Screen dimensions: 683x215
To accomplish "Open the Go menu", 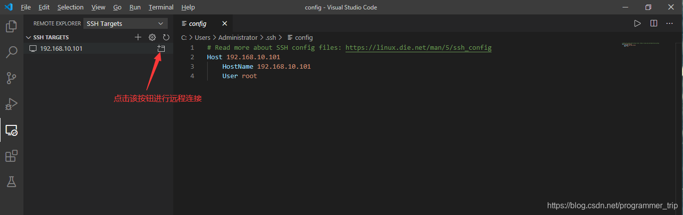I will [x=117, y=7].
